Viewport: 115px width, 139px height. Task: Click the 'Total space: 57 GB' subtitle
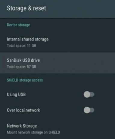point(21,67)
